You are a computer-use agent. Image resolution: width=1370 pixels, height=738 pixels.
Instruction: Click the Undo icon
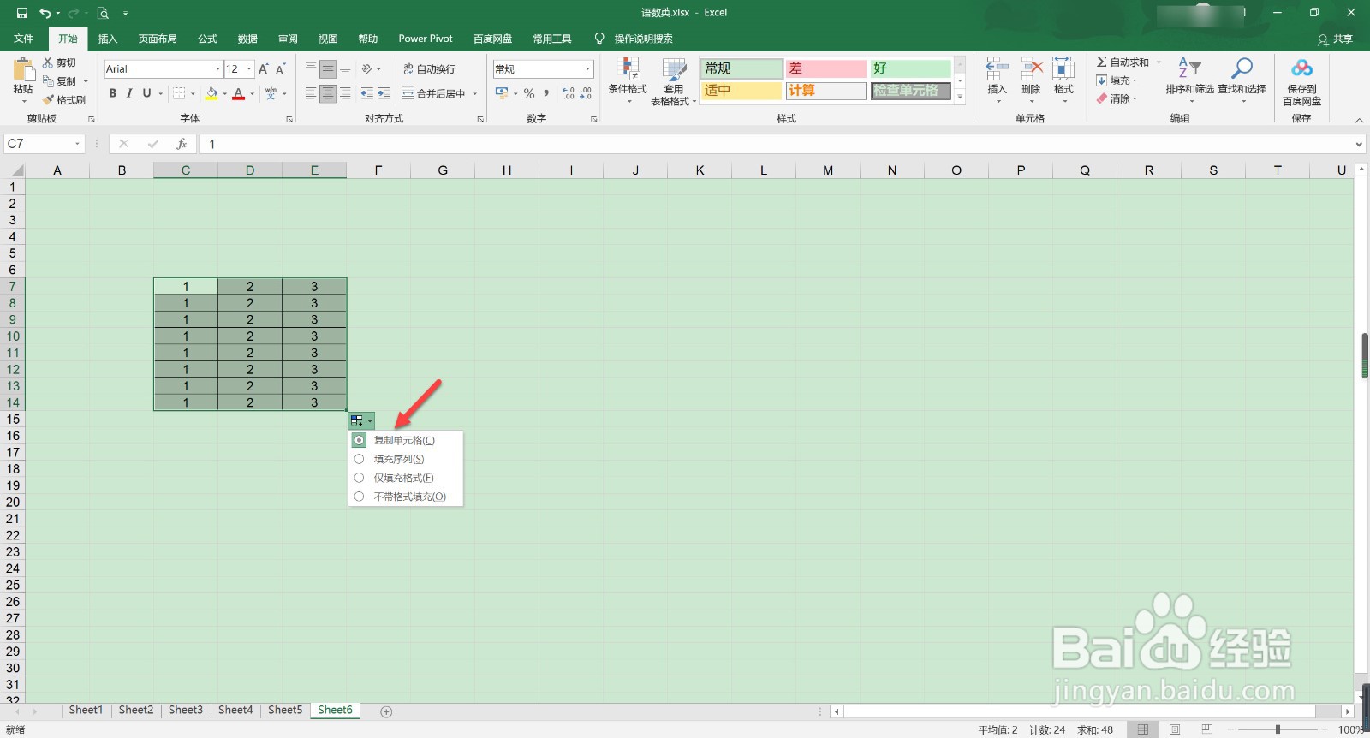click(45, 13)
